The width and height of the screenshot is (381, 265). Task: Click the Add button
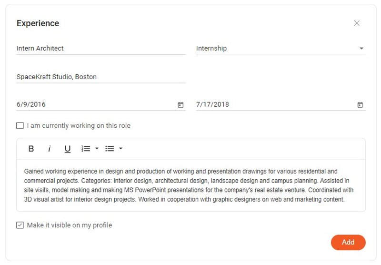[348, 242]
